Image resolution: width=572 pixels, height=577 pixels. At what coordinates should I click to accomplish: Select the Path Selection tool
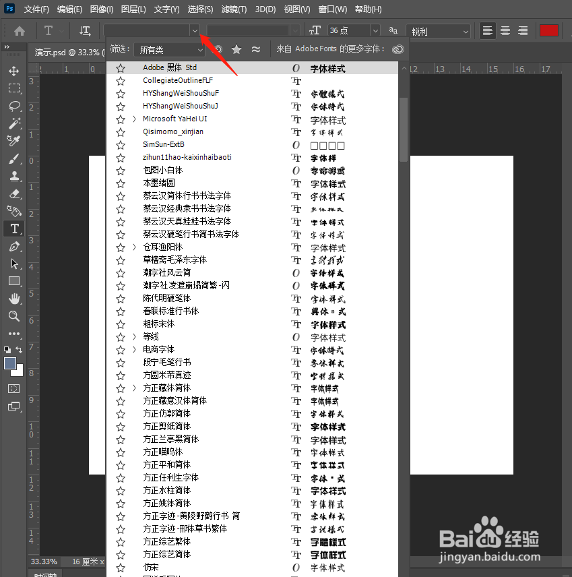coord(14,264)
